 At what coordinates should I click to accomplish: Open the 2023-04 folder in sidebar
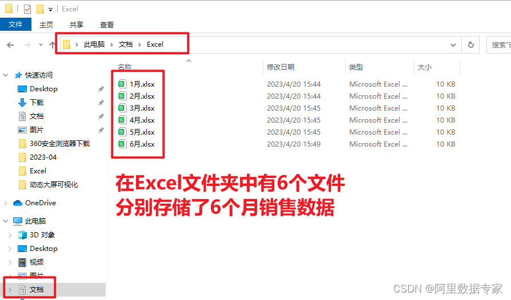pyautogui.click(x=43, y=157)
